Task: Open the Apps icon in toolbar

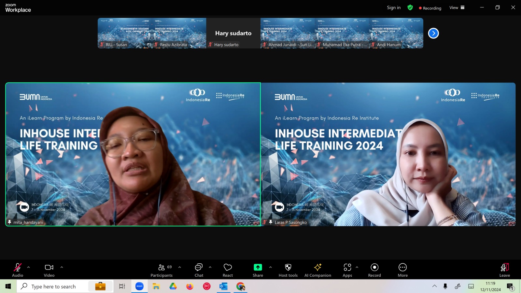Action: (347, 267)
